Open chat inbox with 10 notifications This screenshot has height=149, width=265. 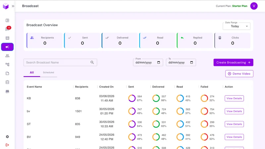click(x=7, y=29)
